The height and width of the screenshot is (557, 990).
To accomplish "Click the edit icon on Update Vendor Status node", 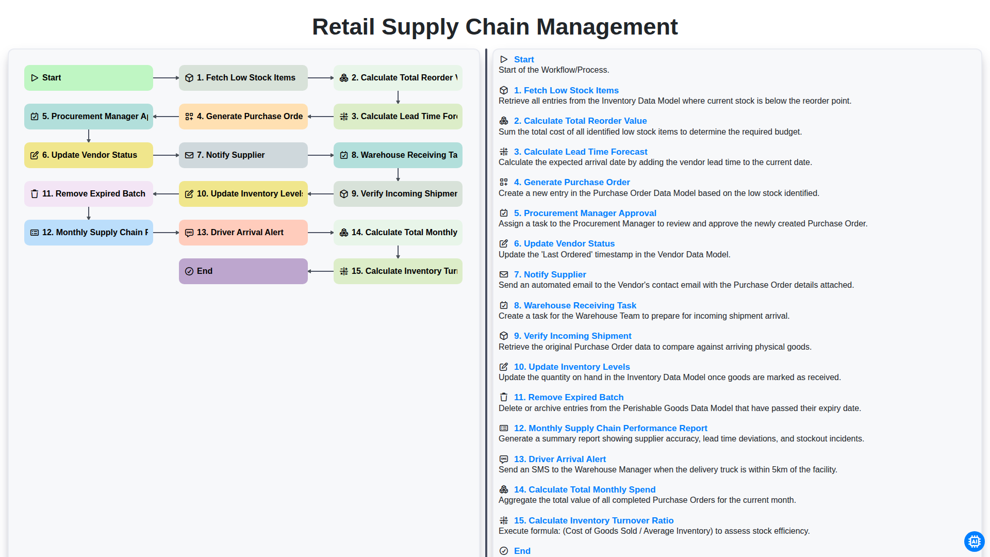I will click(35, 155).
